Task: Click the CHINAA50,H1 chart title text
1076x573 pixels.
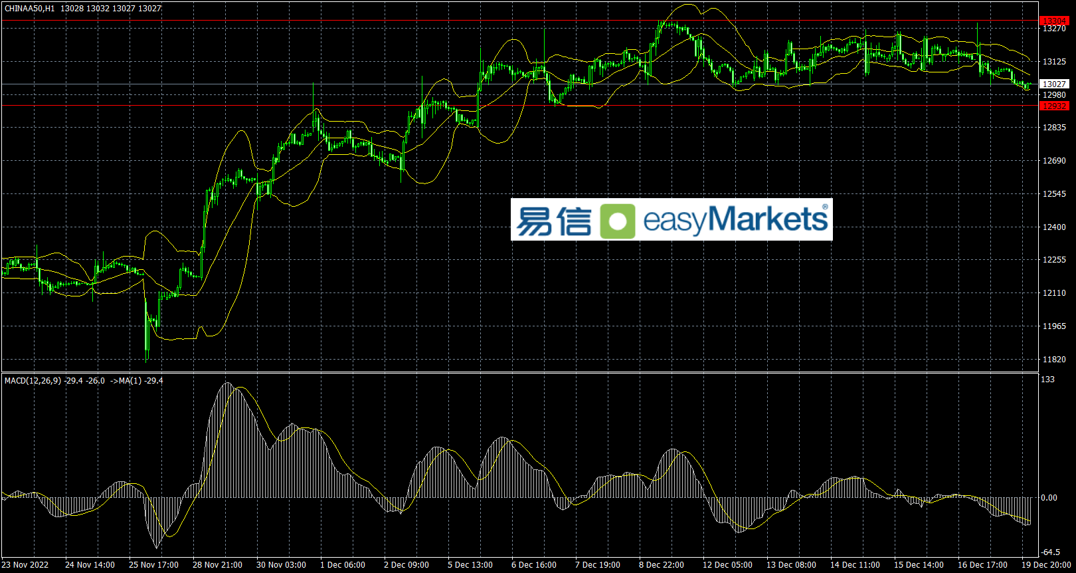Action: pyautogui.click(x=30, y=9)
